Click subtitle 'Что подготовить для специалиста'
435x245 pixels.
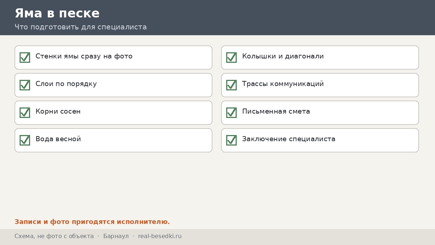80,27
